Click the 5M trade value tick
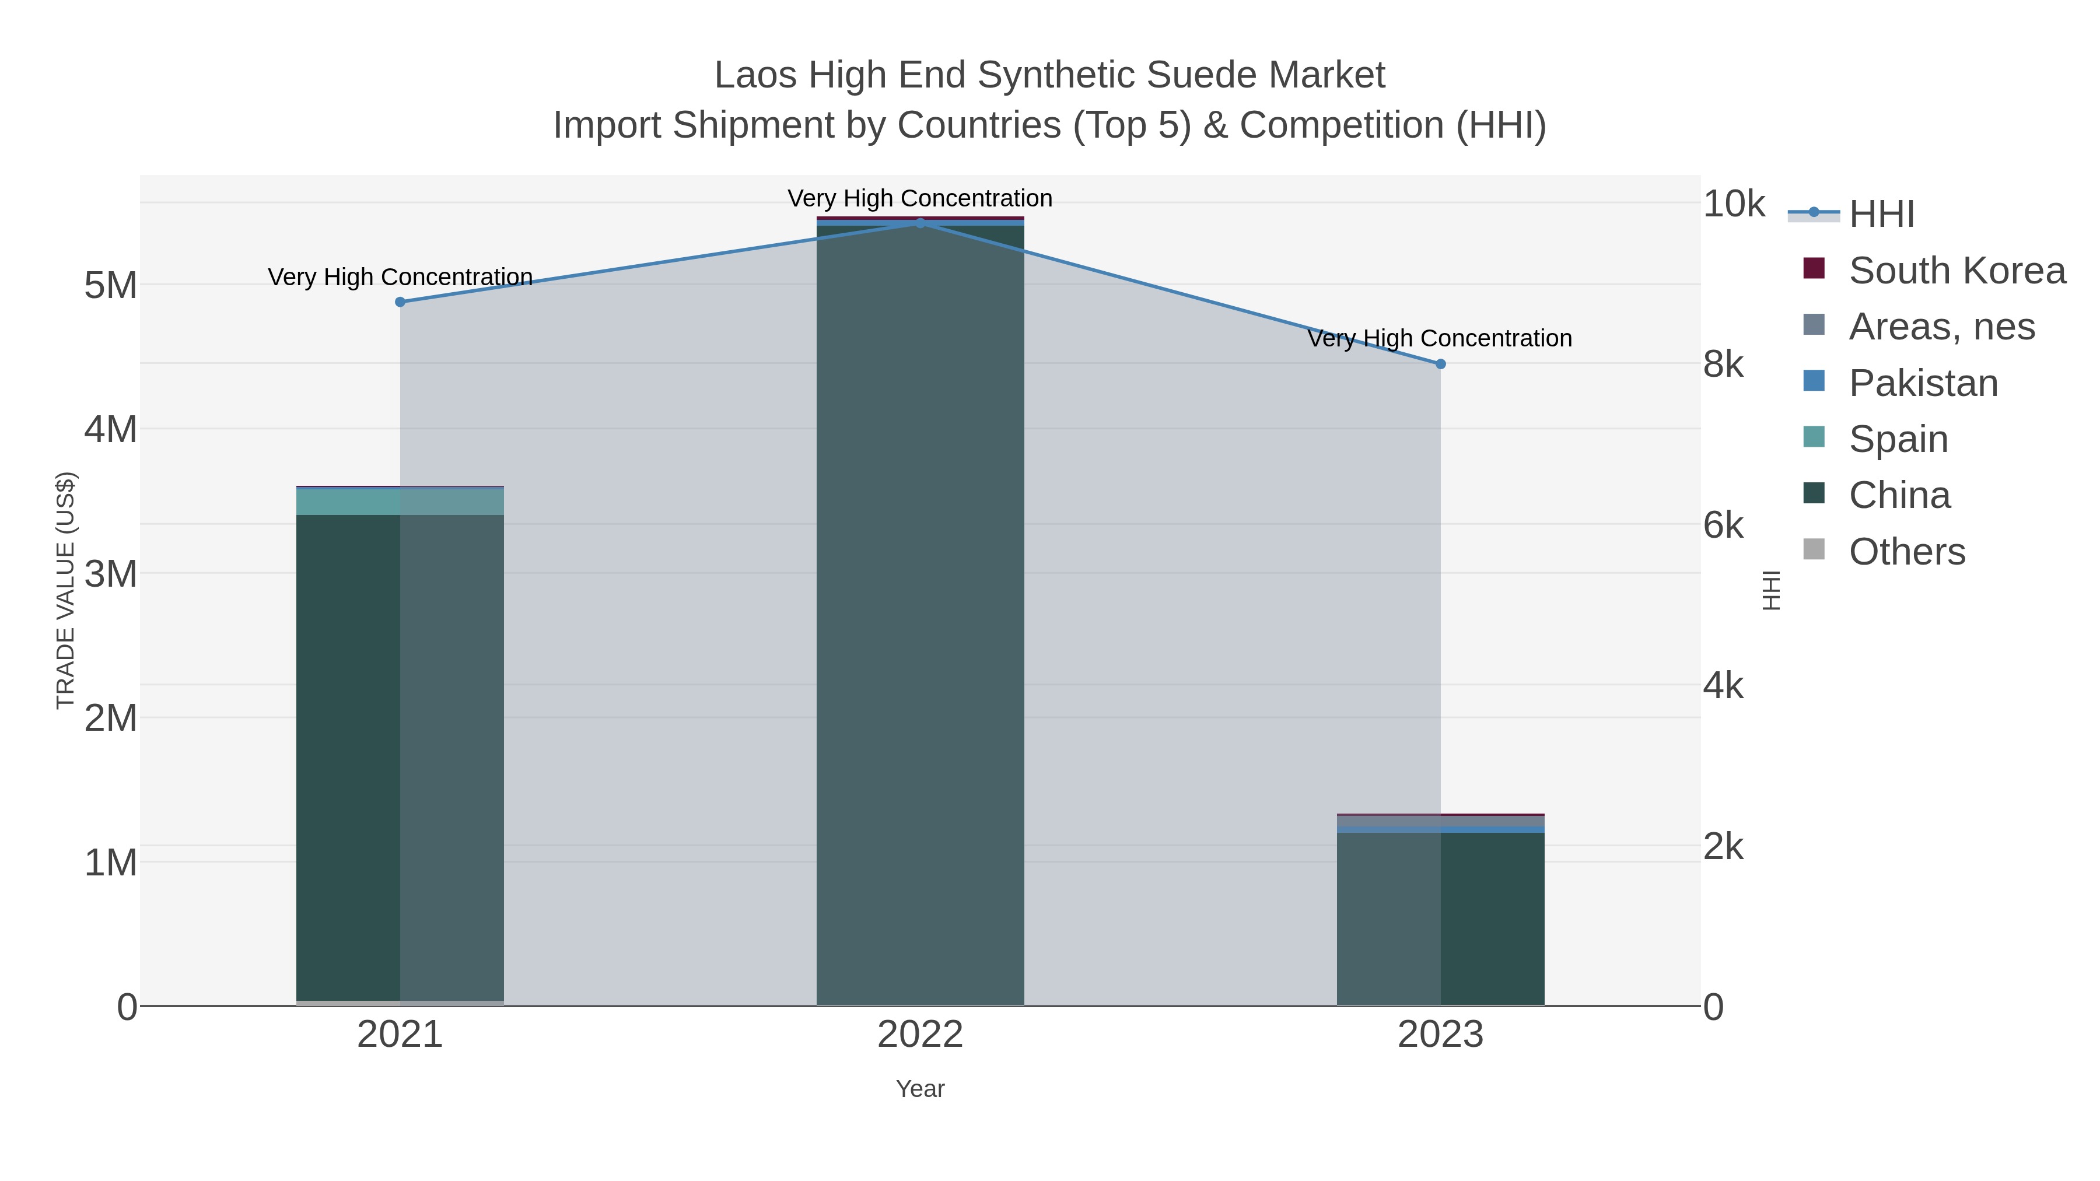The image size is (2100, 1181). coord(111,285)
